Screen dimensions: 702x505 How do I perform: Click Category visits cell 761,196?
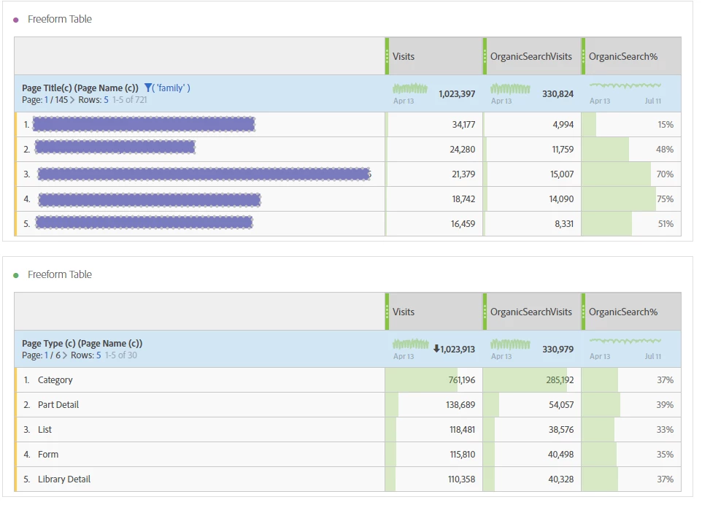[x=434, y=380]
